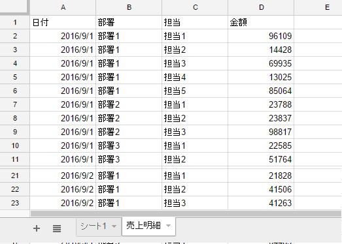Select cell with amount 23837
342x244 pixels.
[x=261, y=118]
